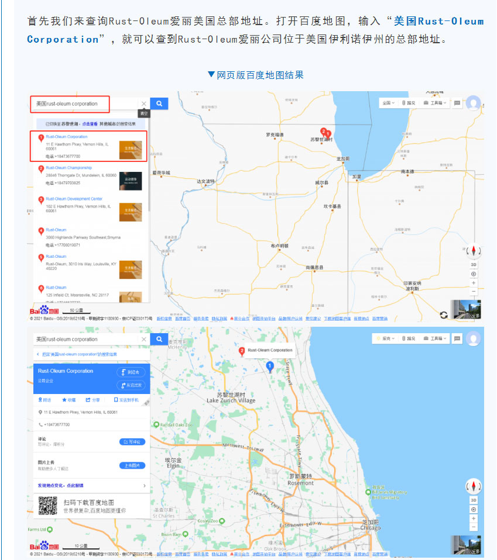Zoom in with plus in lower map
Screen dimensions: 497x560
pos(474,518)
